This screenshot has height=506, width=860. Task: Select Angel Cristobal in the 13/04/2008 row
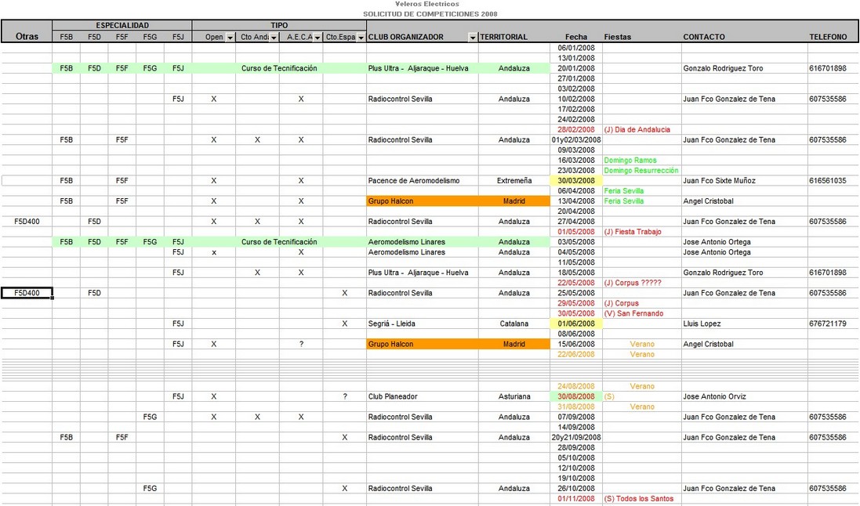(x=744, y=201)
